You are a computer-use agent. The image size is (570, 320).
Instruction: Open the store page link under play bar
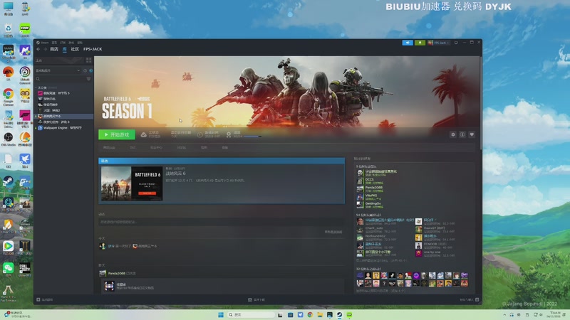109,148
